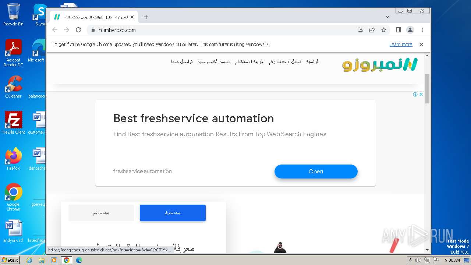This screenshot has height=265, width=471.
Task: Click the page vertical scrollbar thumb
Action: pos(427,88)
